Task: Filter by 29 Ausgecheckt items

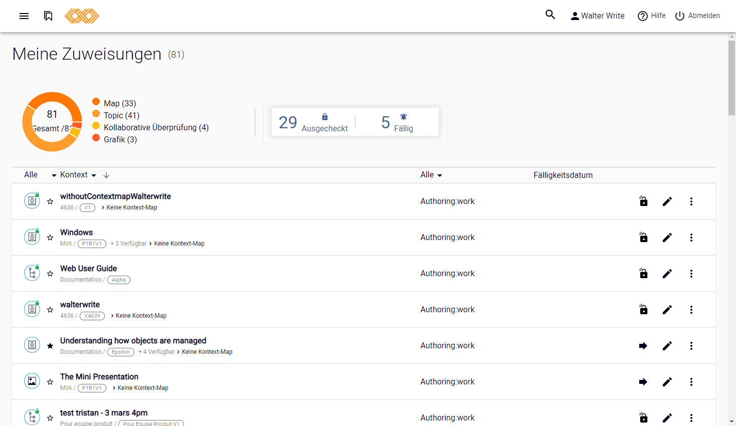Action: coord(313,122)
